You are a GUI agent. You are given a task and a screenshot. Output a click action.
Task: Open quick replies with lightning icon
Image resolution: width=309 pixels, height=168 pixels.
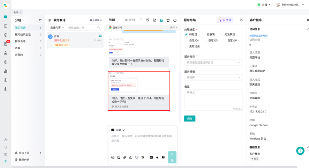(x=157, y=157)
